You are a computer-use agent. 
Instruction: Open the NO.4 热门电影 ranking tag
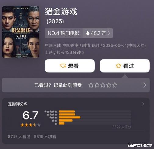point(64,33)
